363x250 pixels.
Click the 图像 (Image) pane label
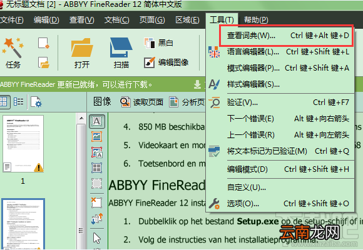102,101
